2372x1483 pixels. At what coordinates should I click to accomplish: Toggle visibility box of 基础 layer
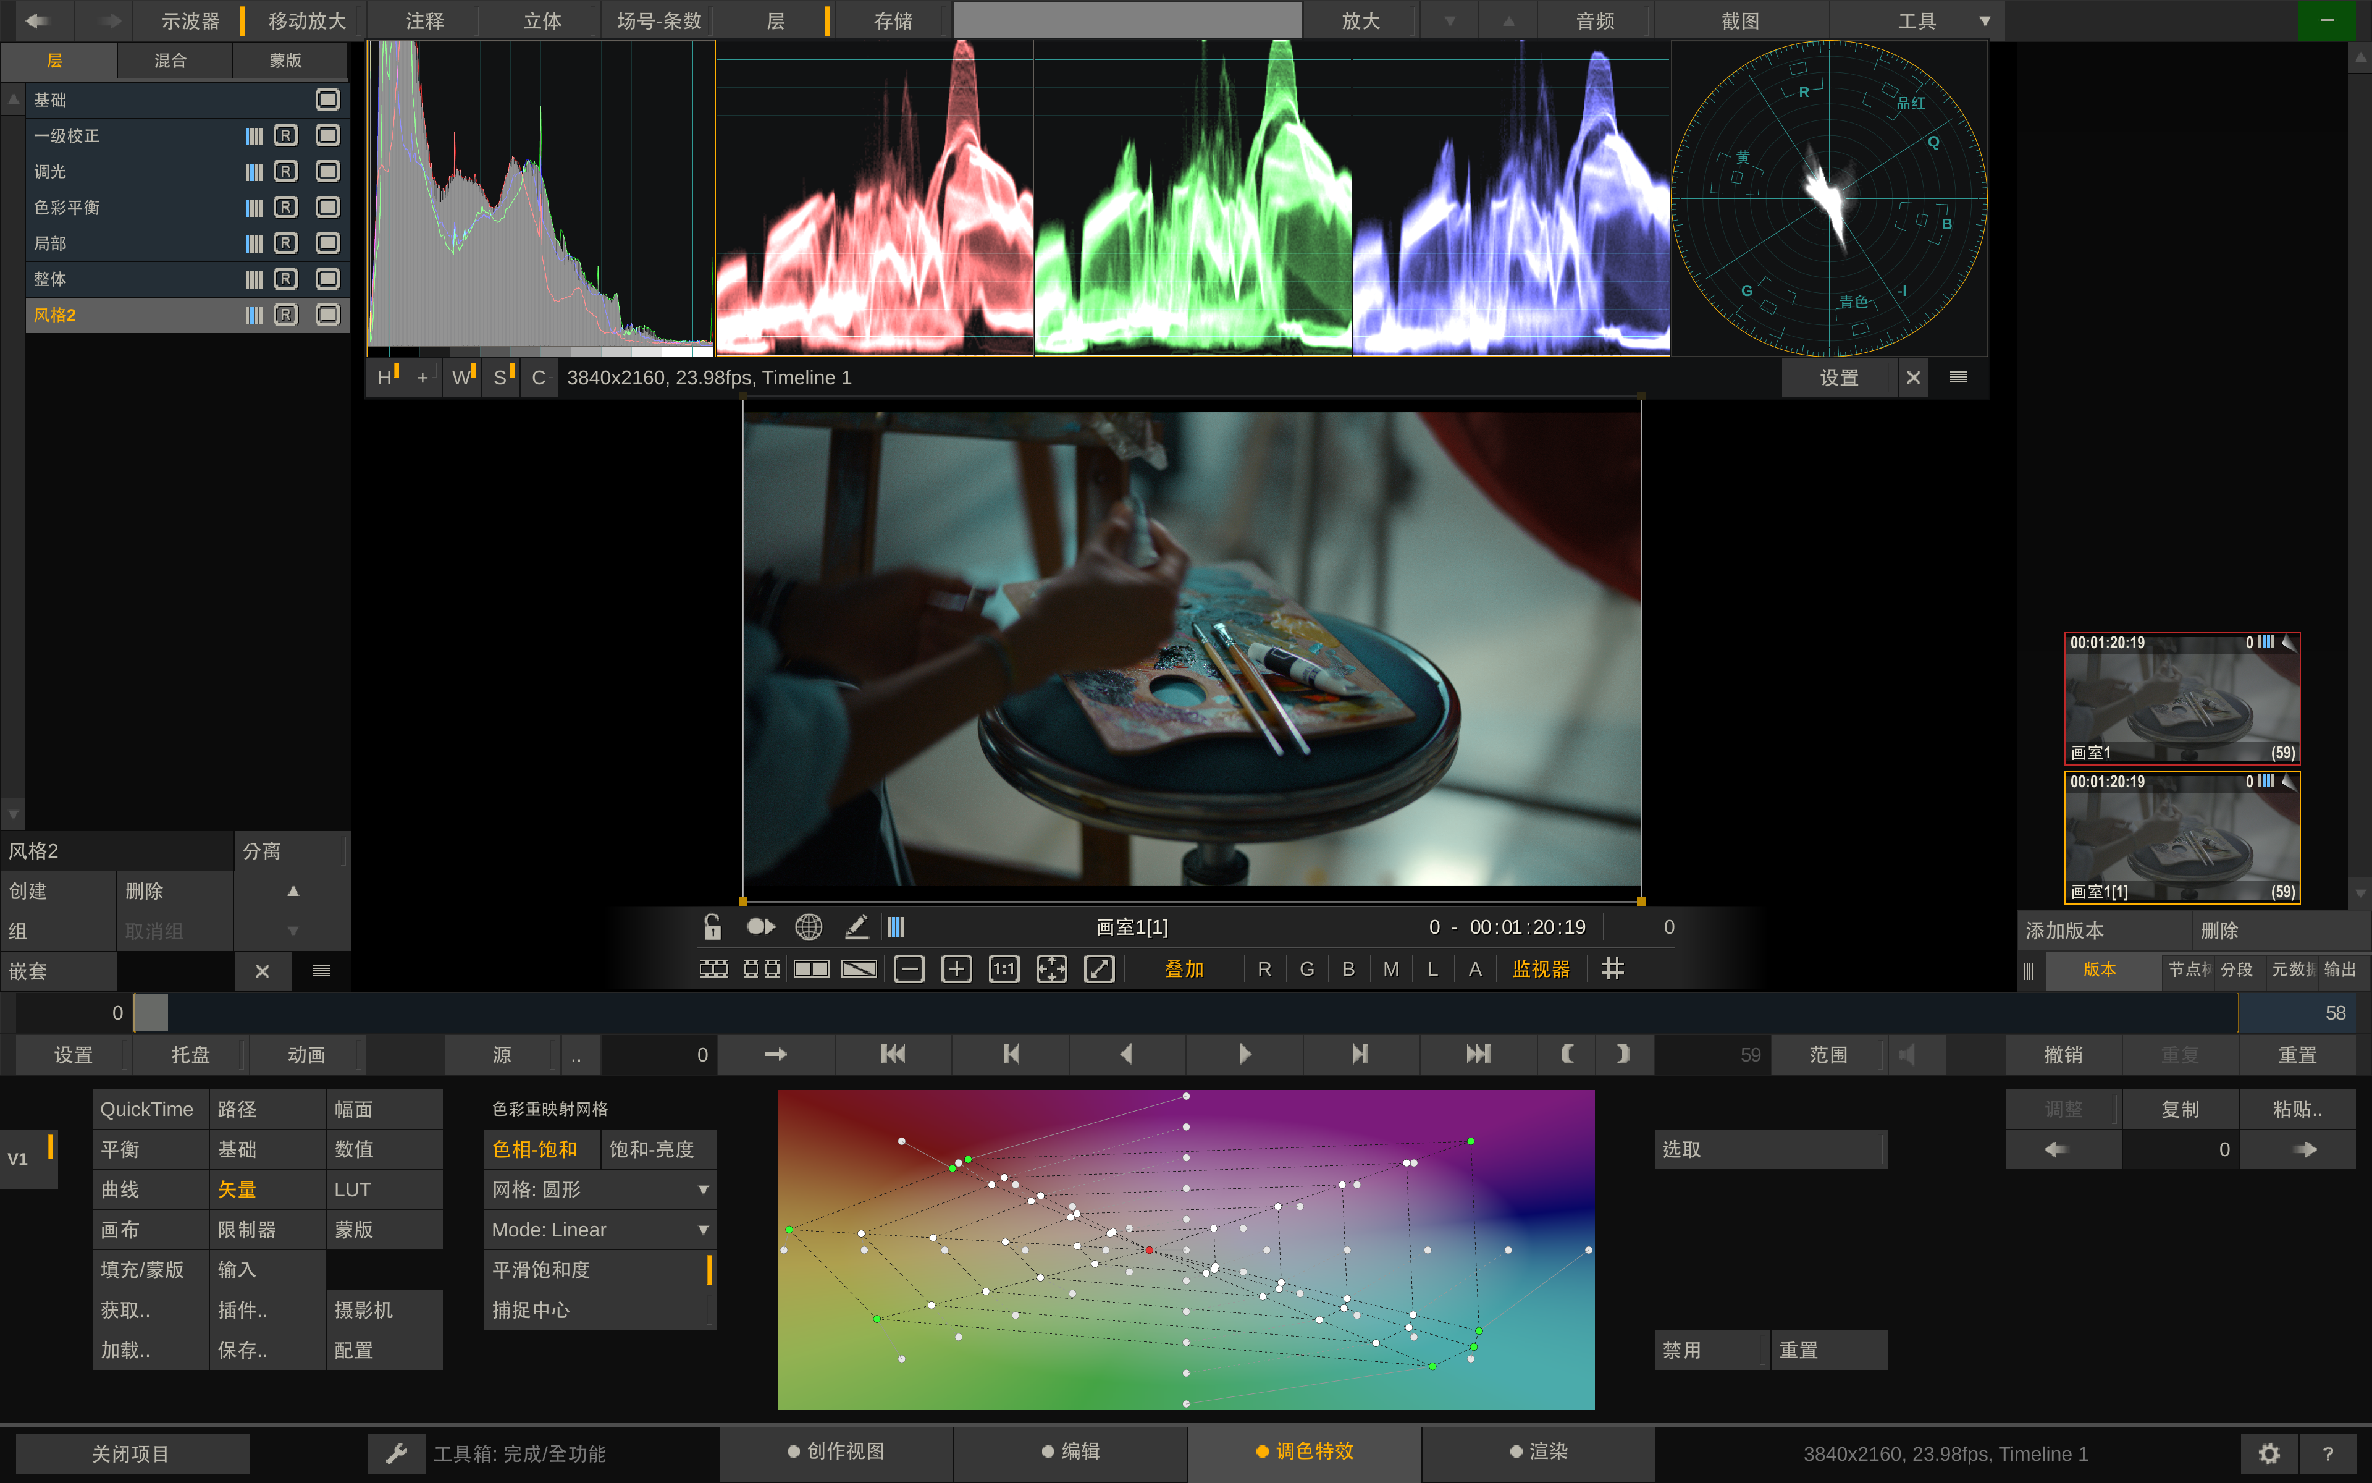[x=327, y=100]
